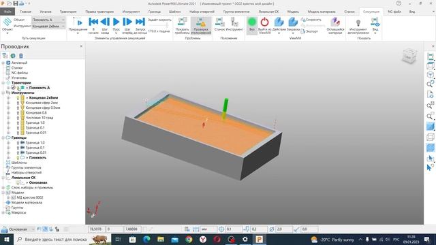The image size is (436, 245).
Task: Open Google Chrome from the taskbar
Action: 189,239
